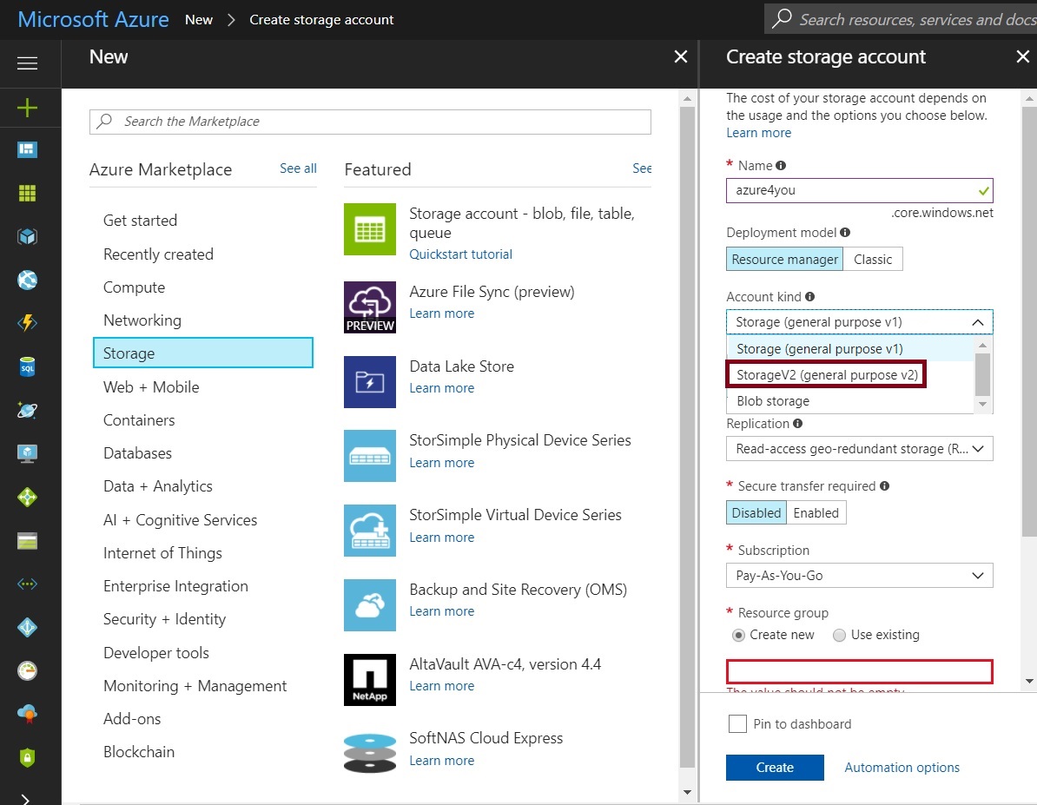Open the hamburger menu in sidebar
Screen dimensions: 1037x805
pos(27,63)
